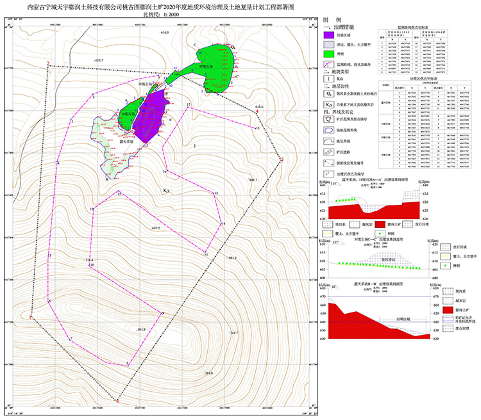The height and width of the screenshot is (420, 481).
Task: Click spot elevation 623.7 on the map
Action: pos(99,60)
